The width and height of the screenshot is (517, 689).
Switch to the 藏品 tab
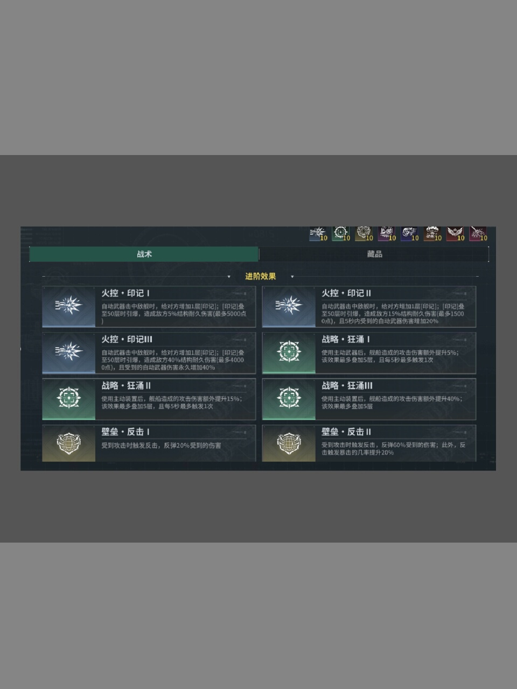[x=374, y=254]
